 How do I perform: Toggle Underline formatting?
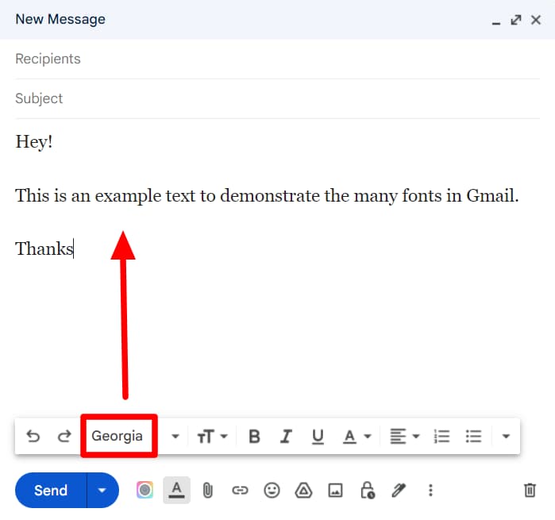click(318, 437)
